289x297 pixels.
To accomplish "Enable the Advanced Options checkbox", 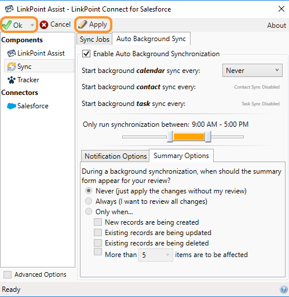I will point(8,274).
